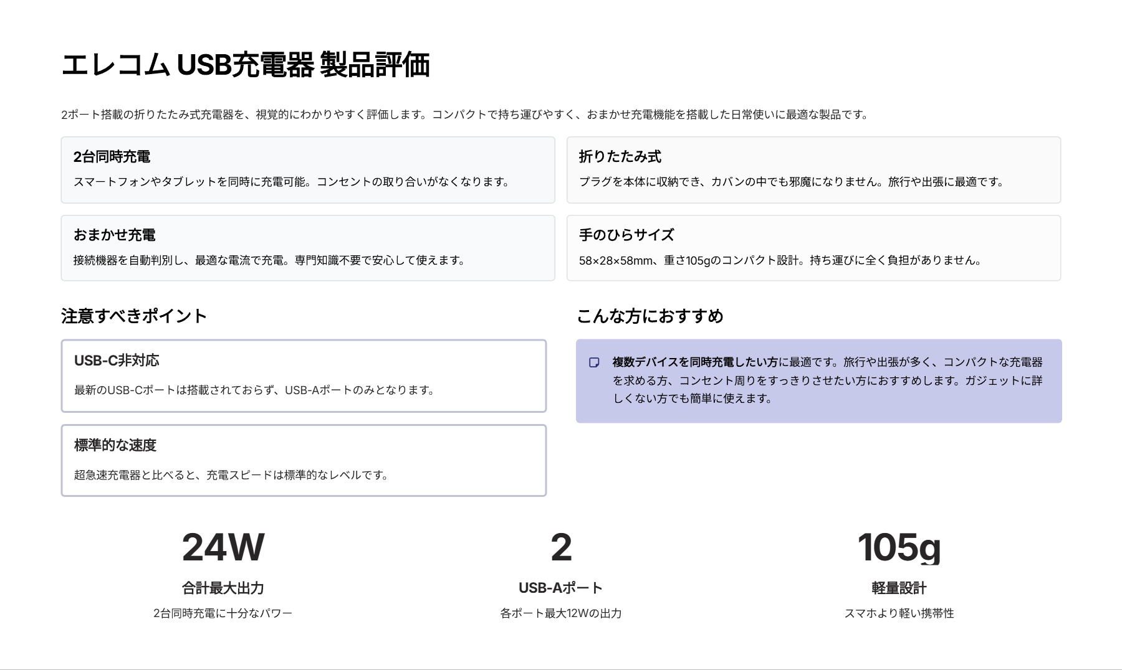Click the 手のひらサイズ feature card
Screen dimensions: 1122x670
click(813, 248)
